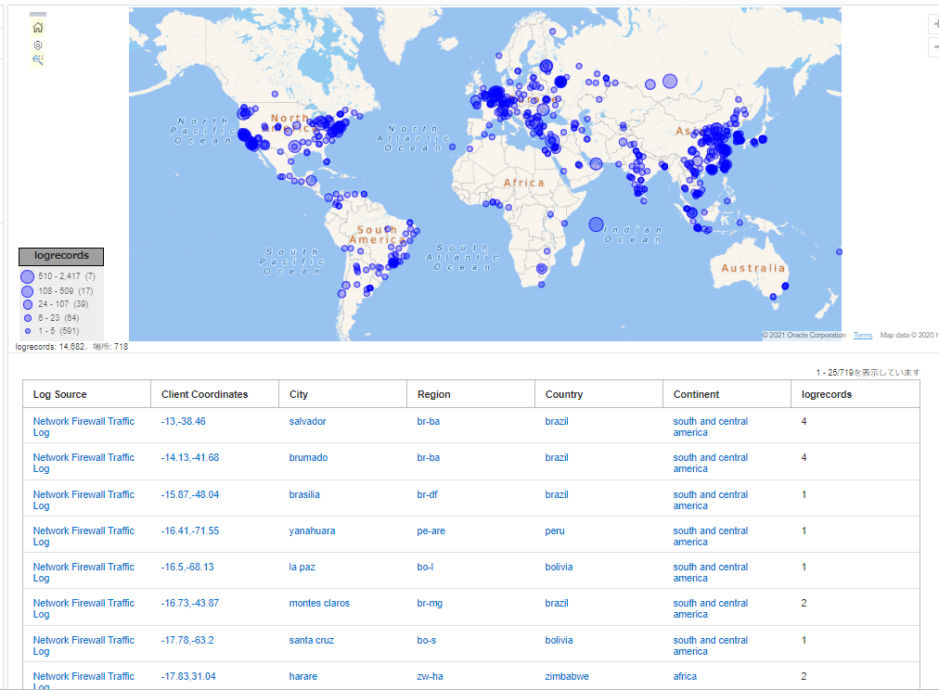Open Network Firewall Traffic Log in la paz row
Viewport: 939px width, 690px height.
[84, 572]
